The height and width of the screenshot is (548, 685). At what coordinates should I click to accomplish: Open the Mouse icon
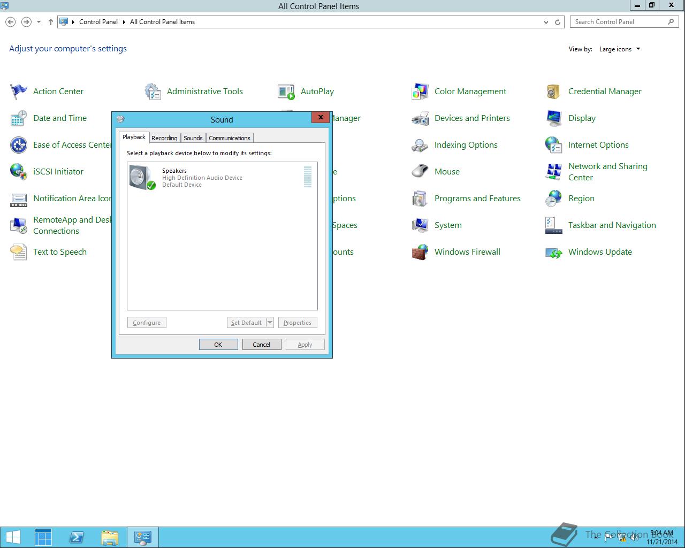click(x=420, y=172)
